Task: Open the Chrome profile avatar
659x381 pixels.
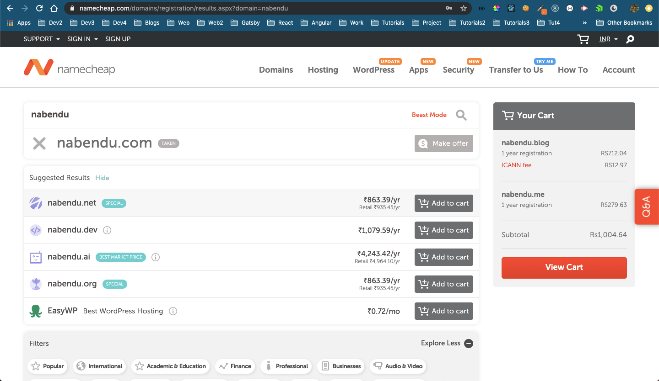Action: 634,8
